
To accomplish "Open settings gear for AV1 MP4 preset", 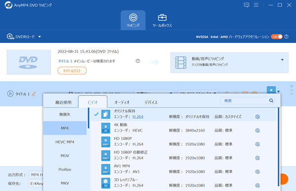I will pyautogui.click(x=258, y=172).
